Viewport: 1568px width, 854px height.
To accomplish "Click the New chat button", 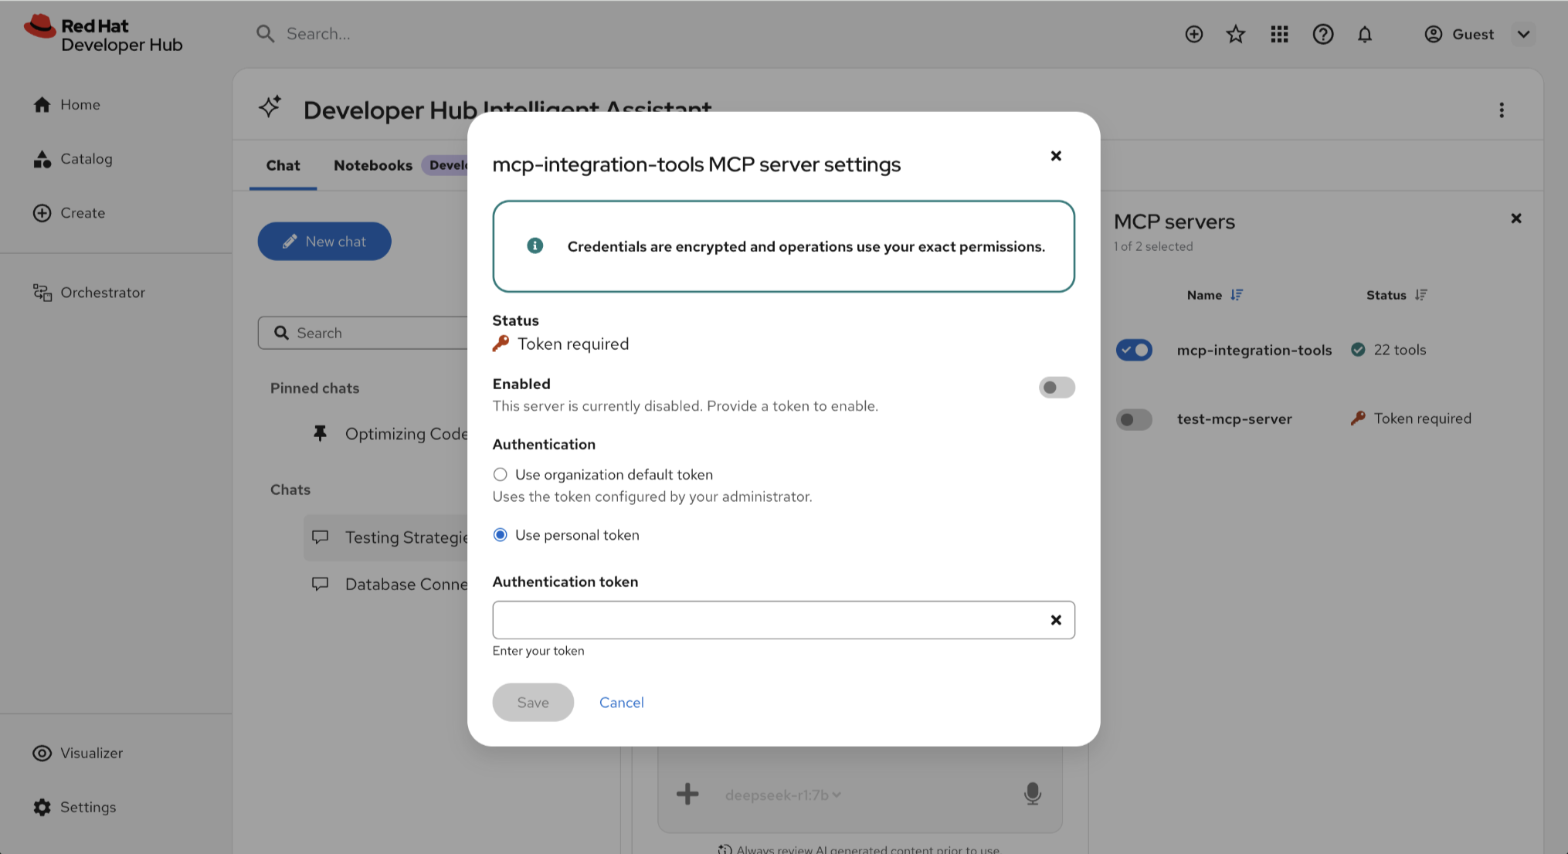I will coord(324,242).
